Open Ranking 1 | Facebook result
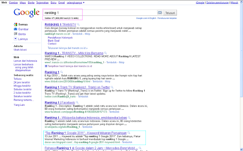 (60, 102)
